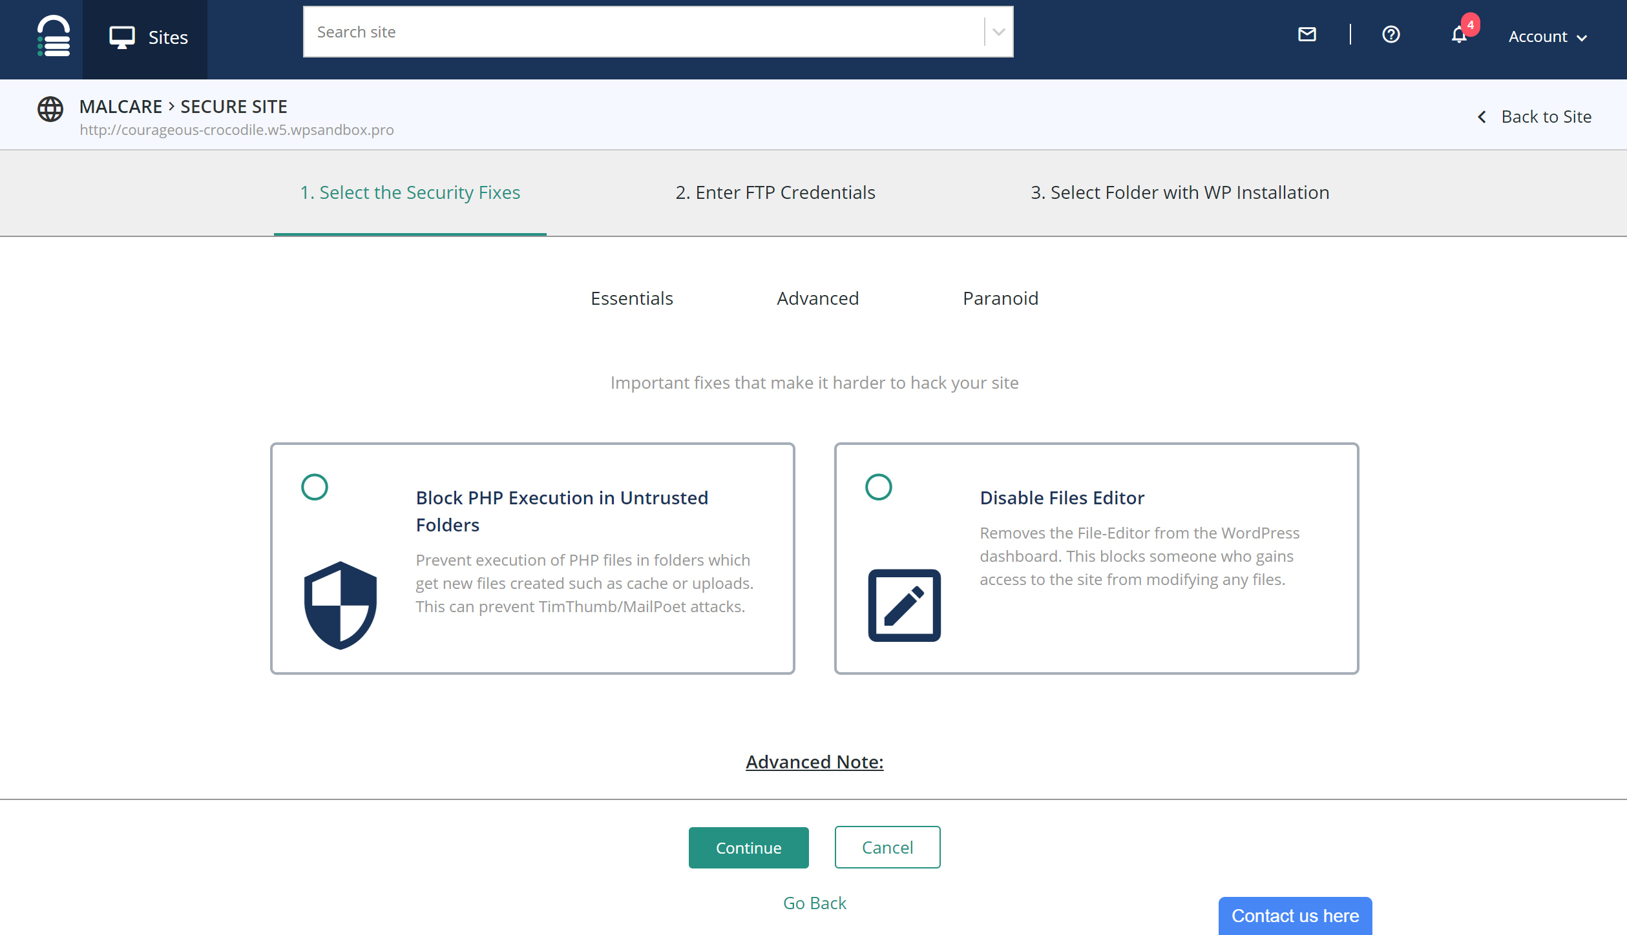1627x935 pixels.
Task: Click the MalCare logo icon
Action: click(53, 36)
